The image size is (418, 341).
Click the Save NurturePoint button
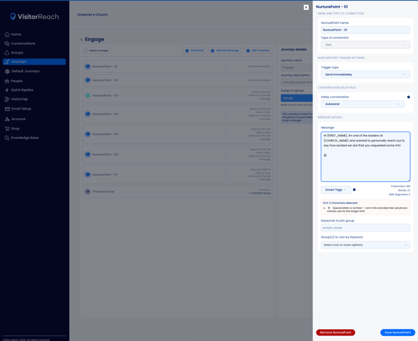(x=397, y=332)
